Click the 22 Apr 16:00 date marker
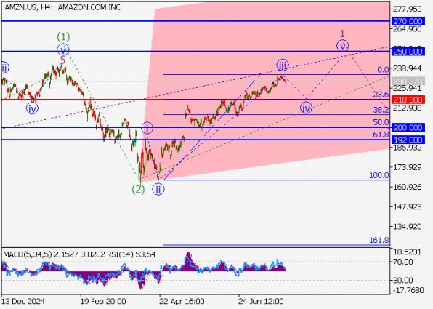 (182, 301)
